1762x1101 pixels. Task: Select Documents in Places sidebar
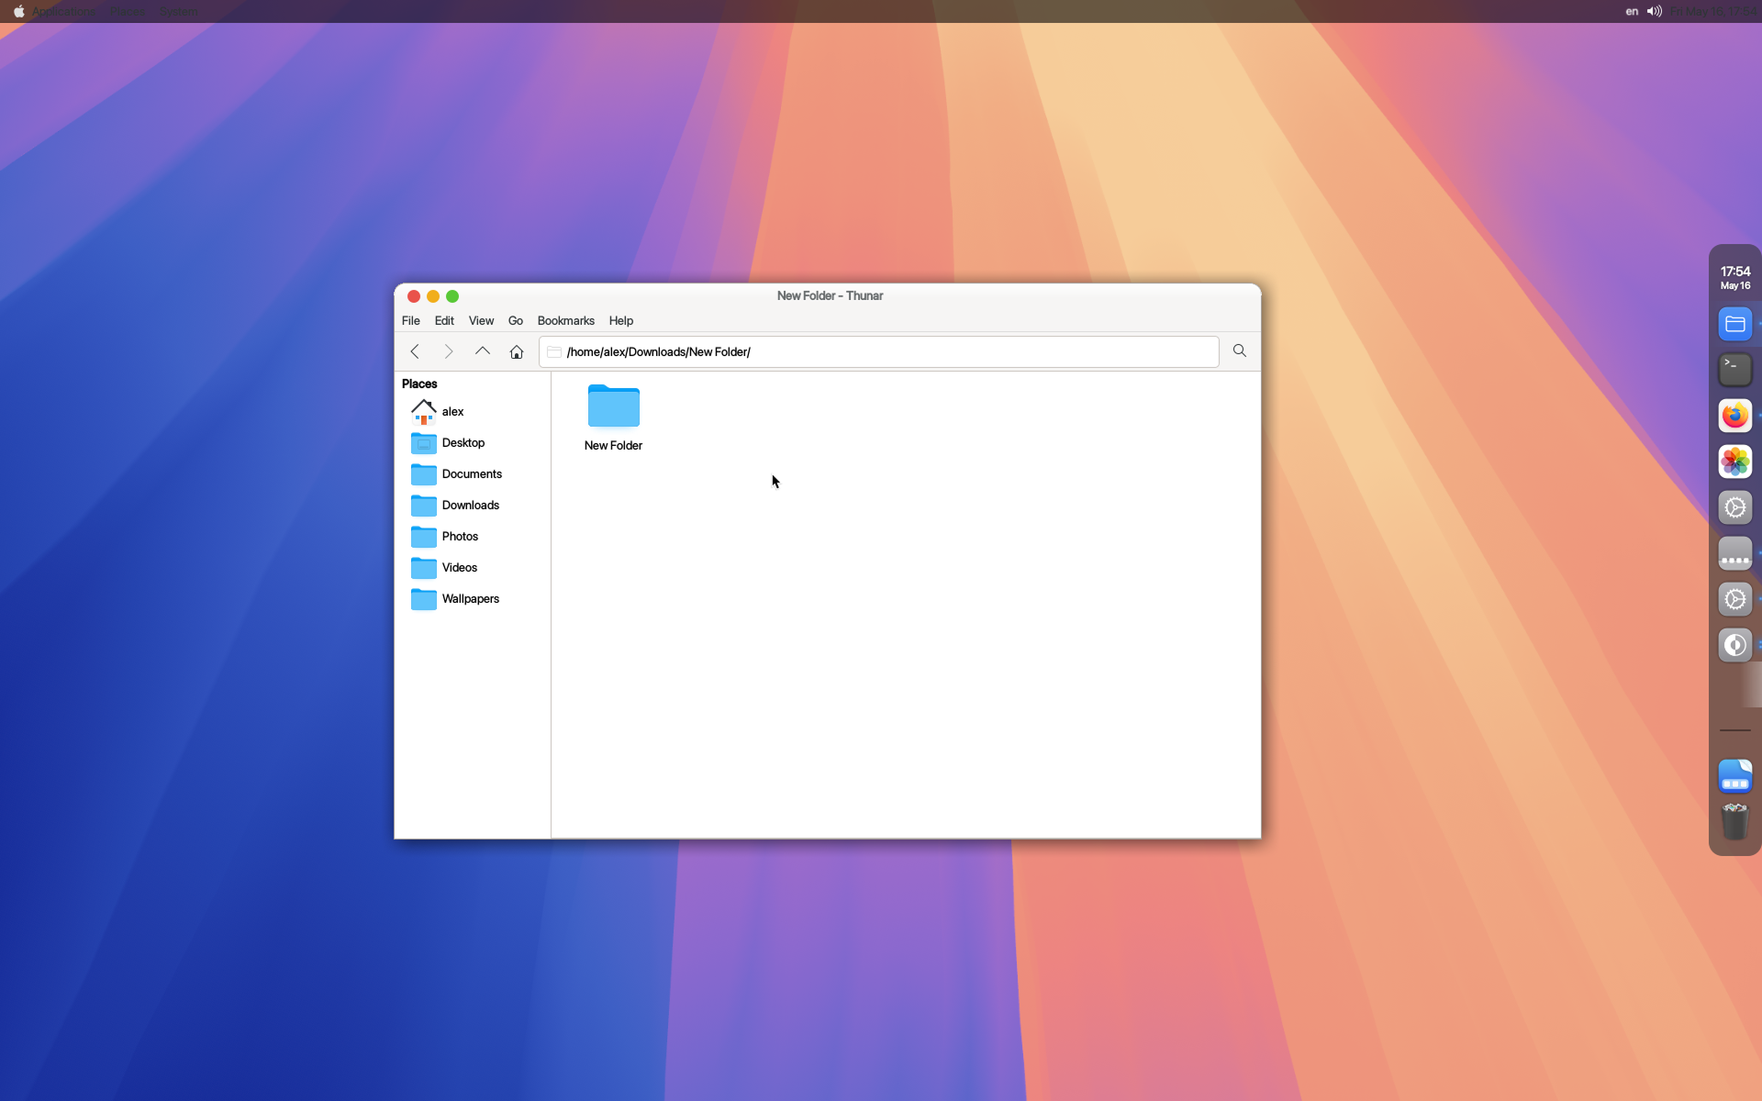472,474
